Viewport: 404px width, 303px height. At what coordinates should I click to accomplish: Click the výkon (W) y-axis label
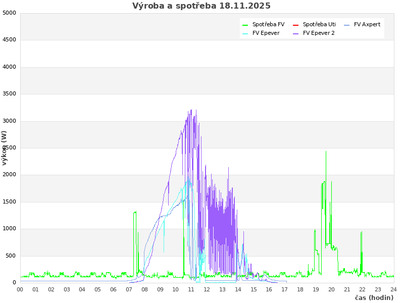(x=5, y=147)
